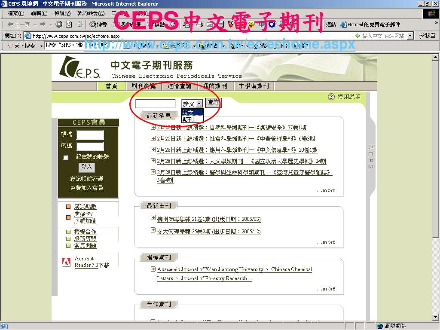Click more link under 最新出刊
Screen dimensions: 440x330
tap(326, 242)
